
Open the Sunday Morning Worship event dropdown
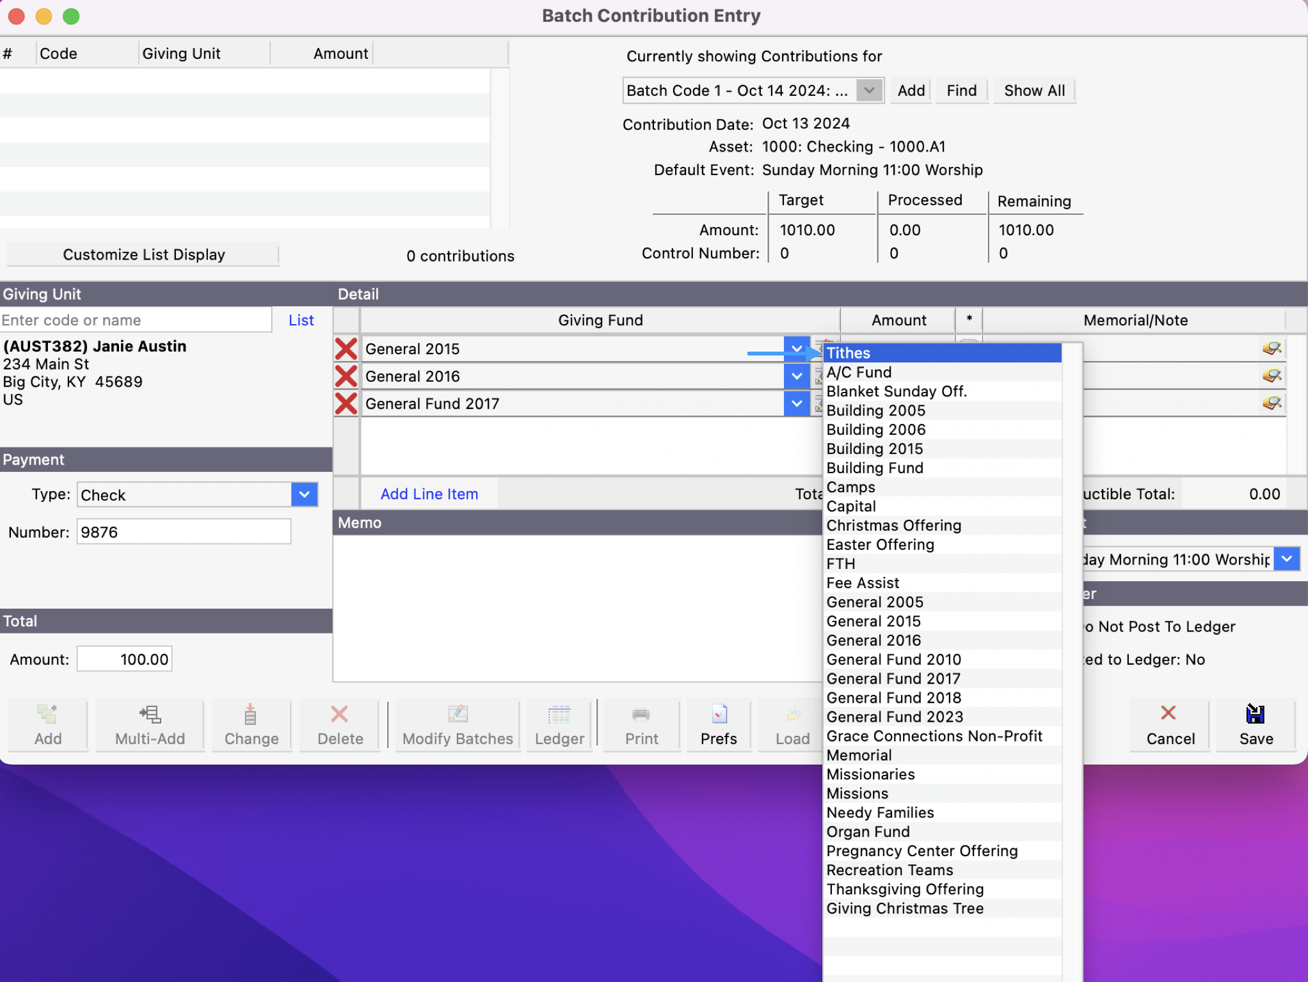pos(1286,559)
